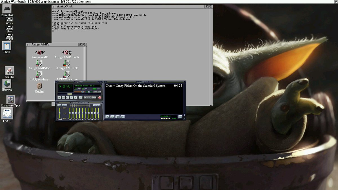Viewport: 338px width, 190px height.
Task: Click the remove FILE button in playlist
Action: coord(112,117)
